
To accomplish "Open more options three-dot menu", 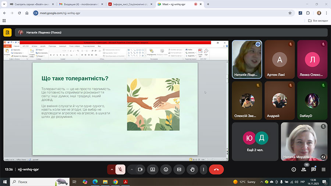I will (203, 169).
